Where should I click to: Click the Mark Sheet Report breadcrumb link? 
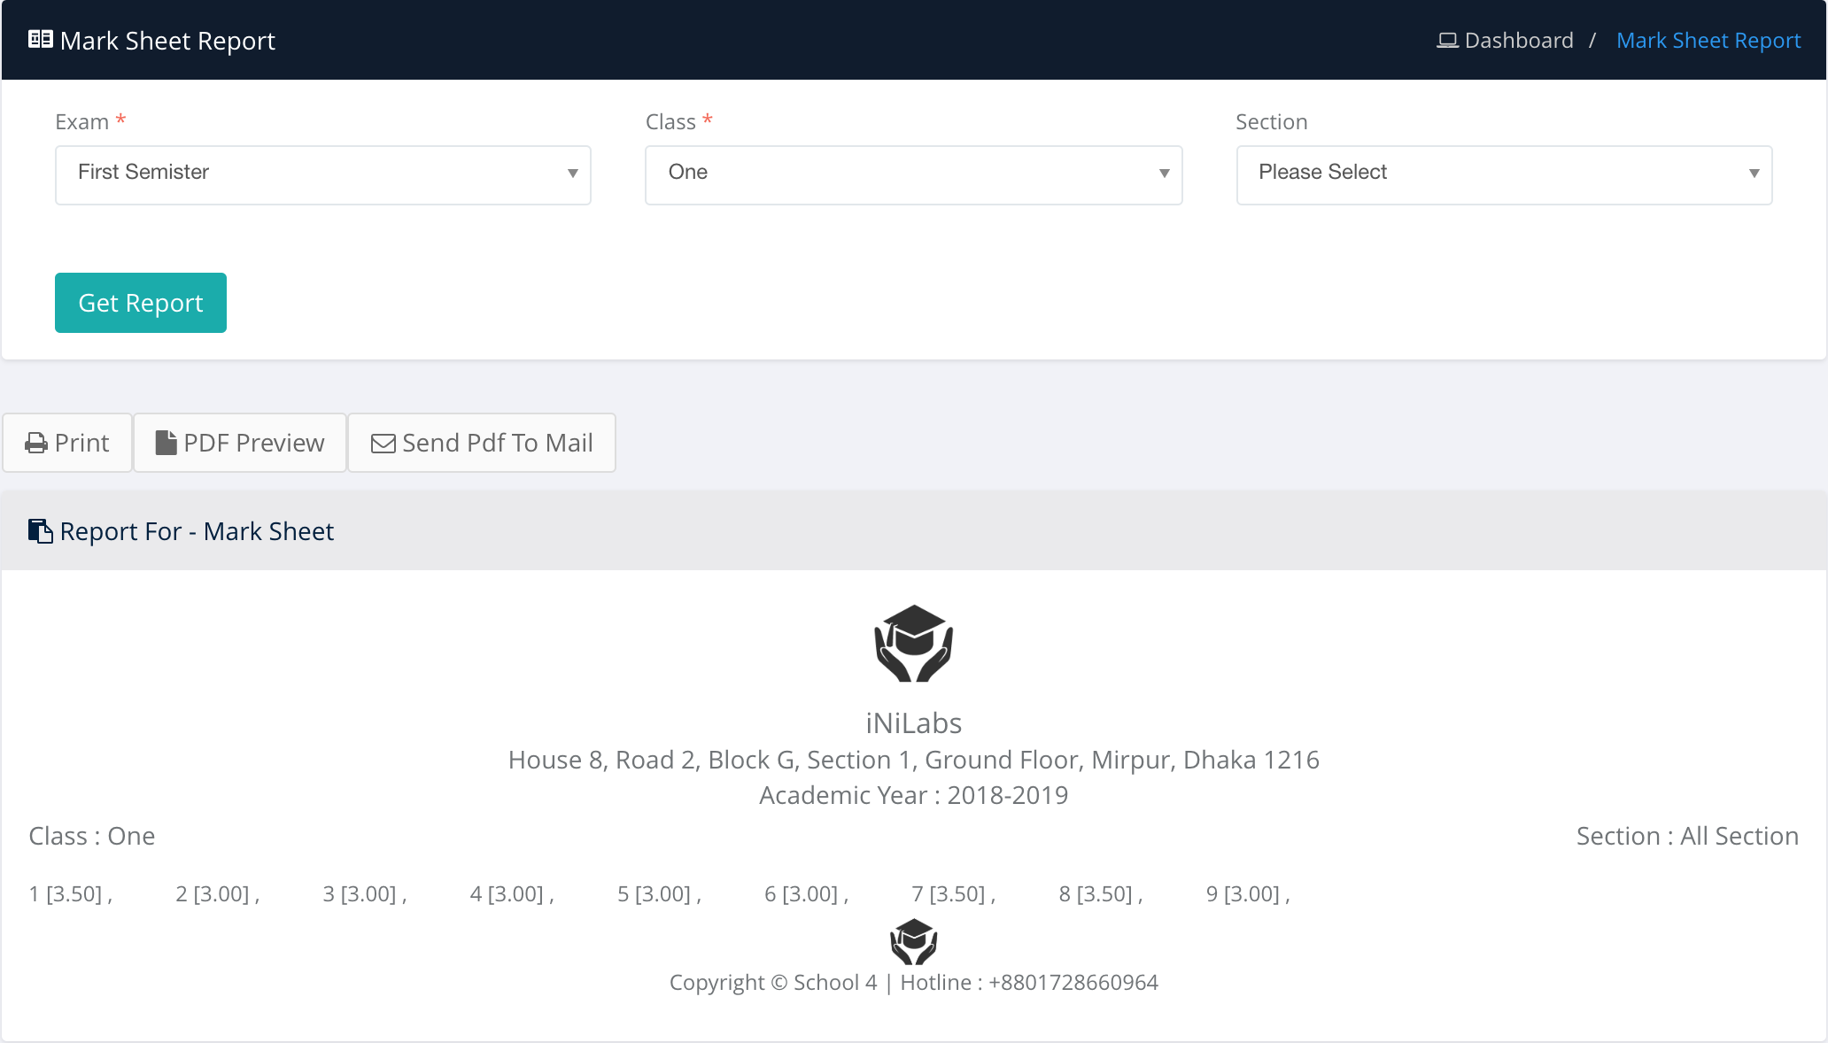point(1708,41)
